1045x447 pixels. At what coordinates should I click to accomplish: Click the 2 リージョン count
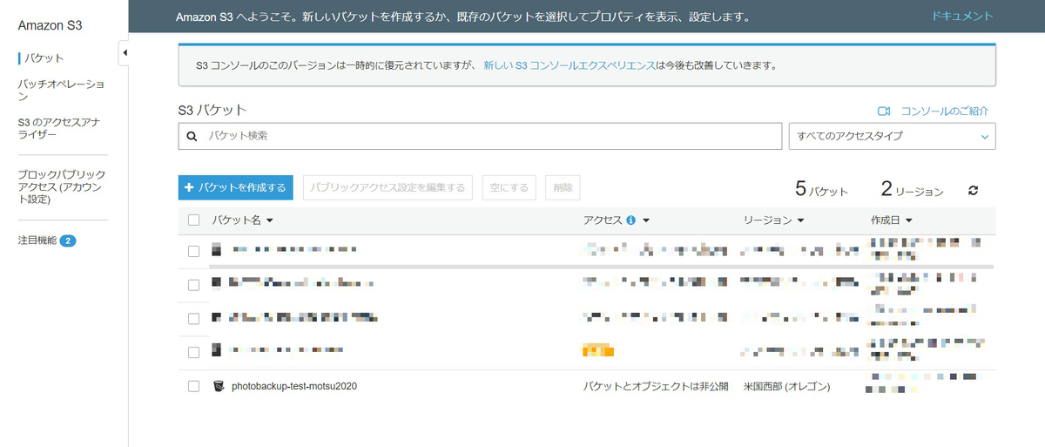point(912,189)
